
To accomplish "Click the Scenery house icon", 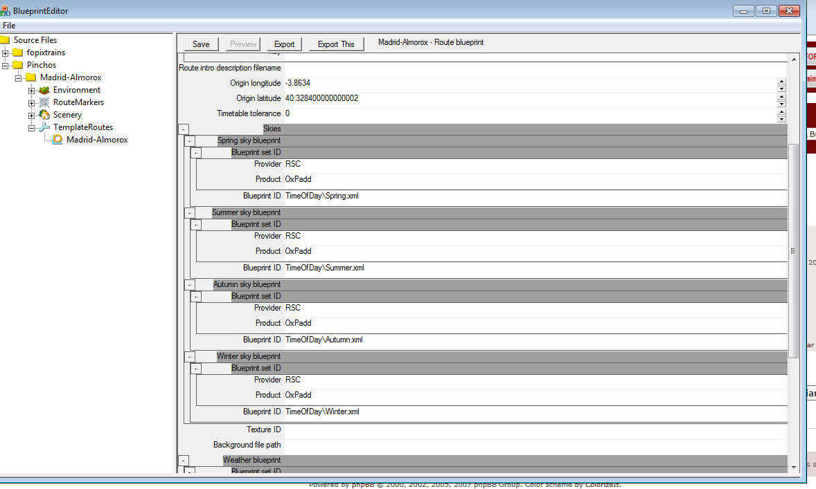I will (44, 115).
